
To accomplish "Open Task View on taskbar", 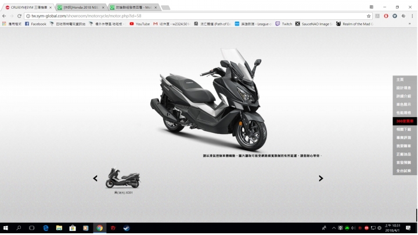I will click(x=32, y=228).
